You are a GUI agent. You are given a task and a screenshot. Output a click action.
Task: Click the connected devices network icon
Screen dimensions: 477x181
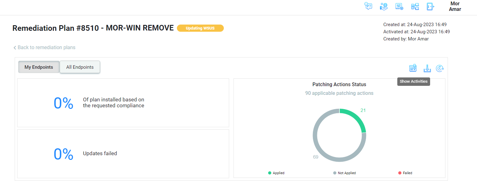click(415, 6)
